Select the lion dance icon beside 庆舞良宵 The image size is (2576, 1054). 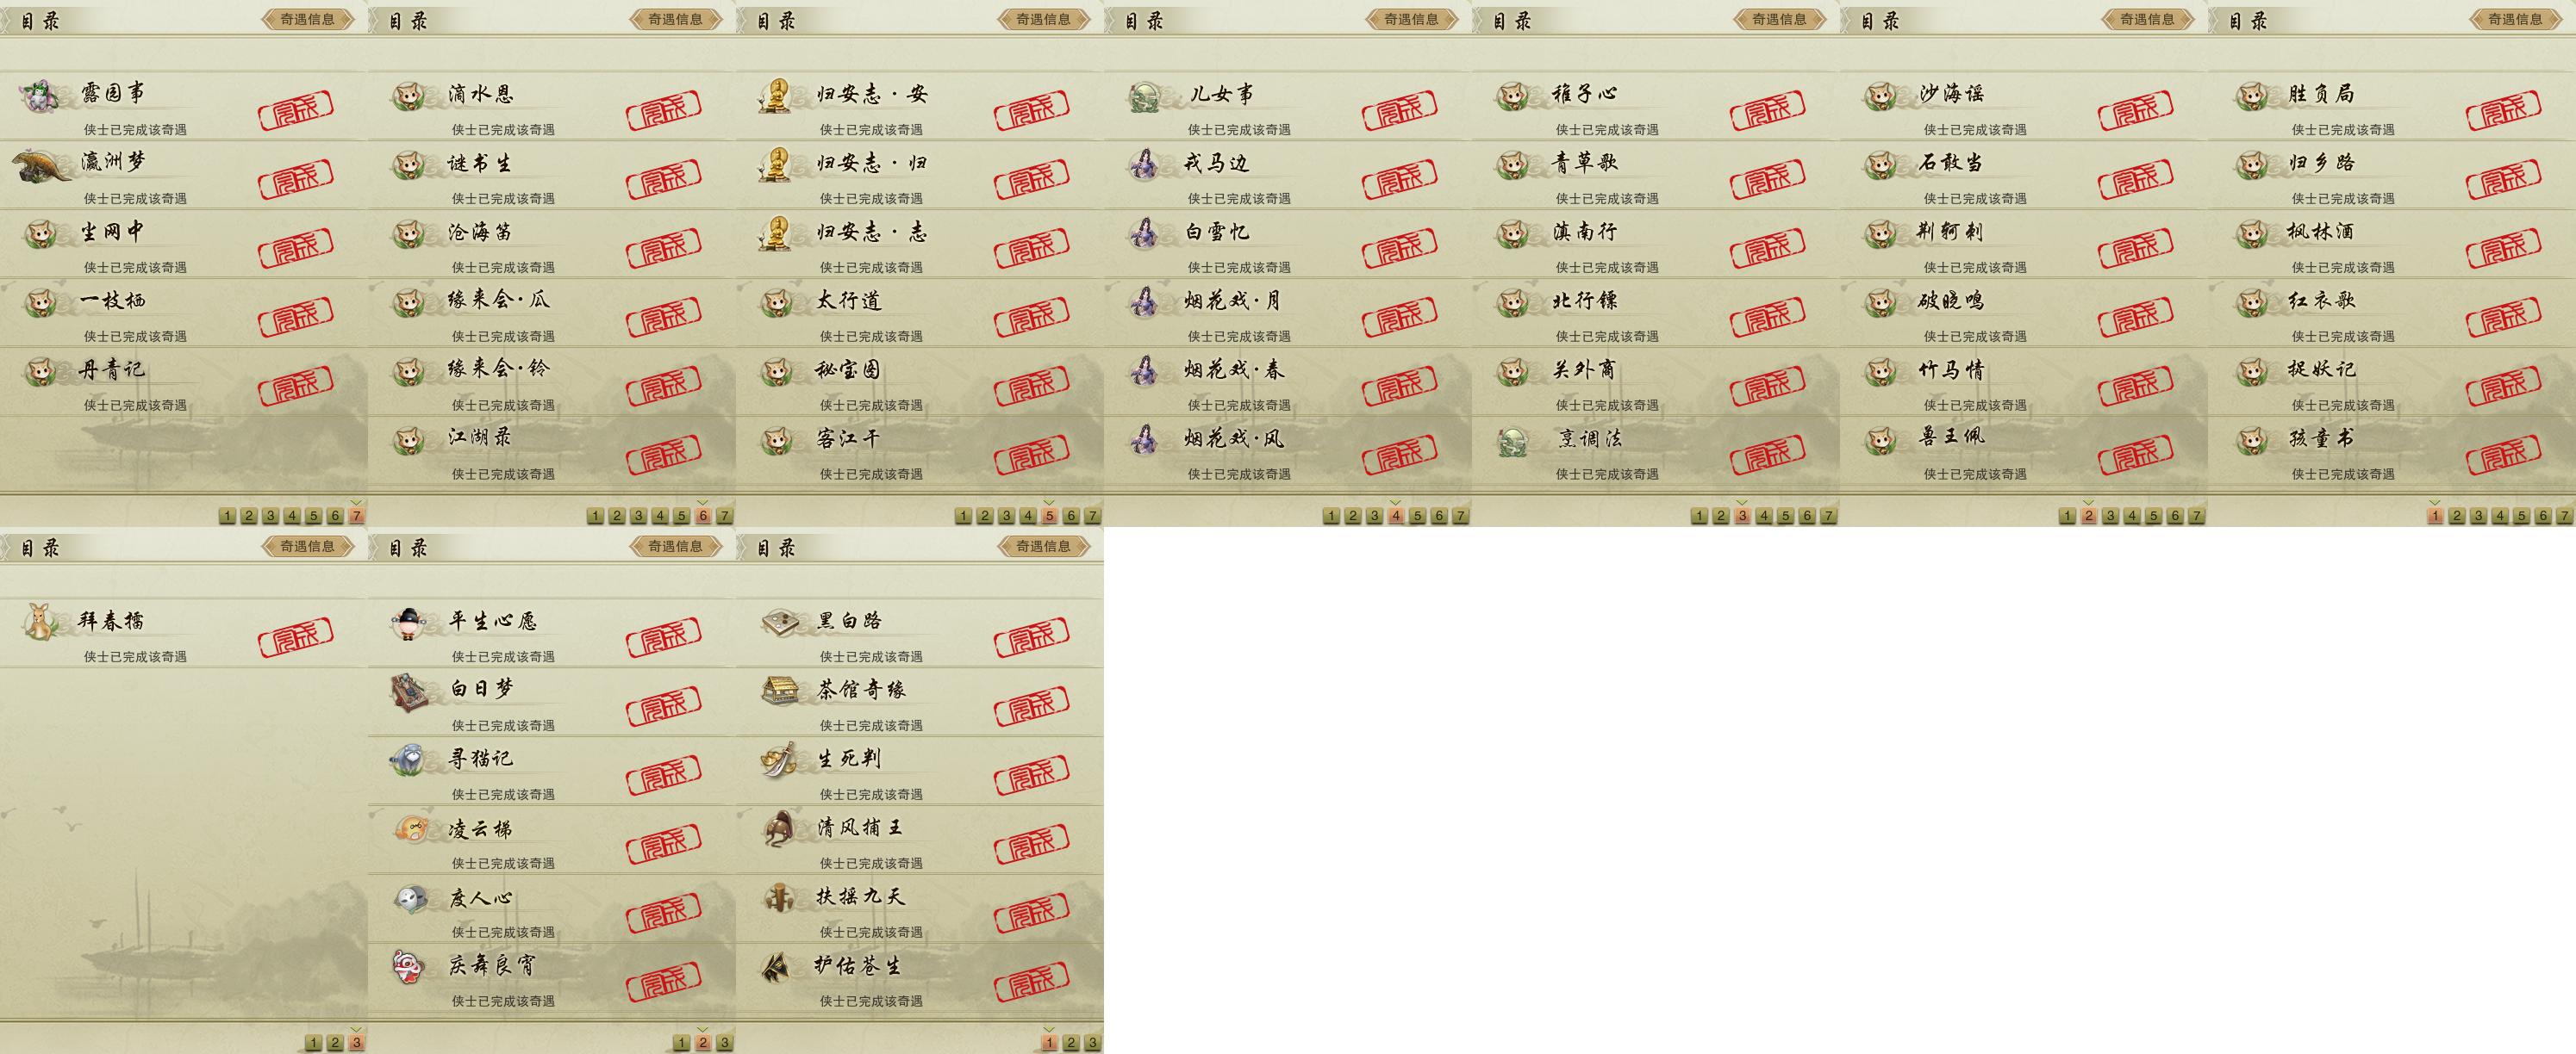409,966
